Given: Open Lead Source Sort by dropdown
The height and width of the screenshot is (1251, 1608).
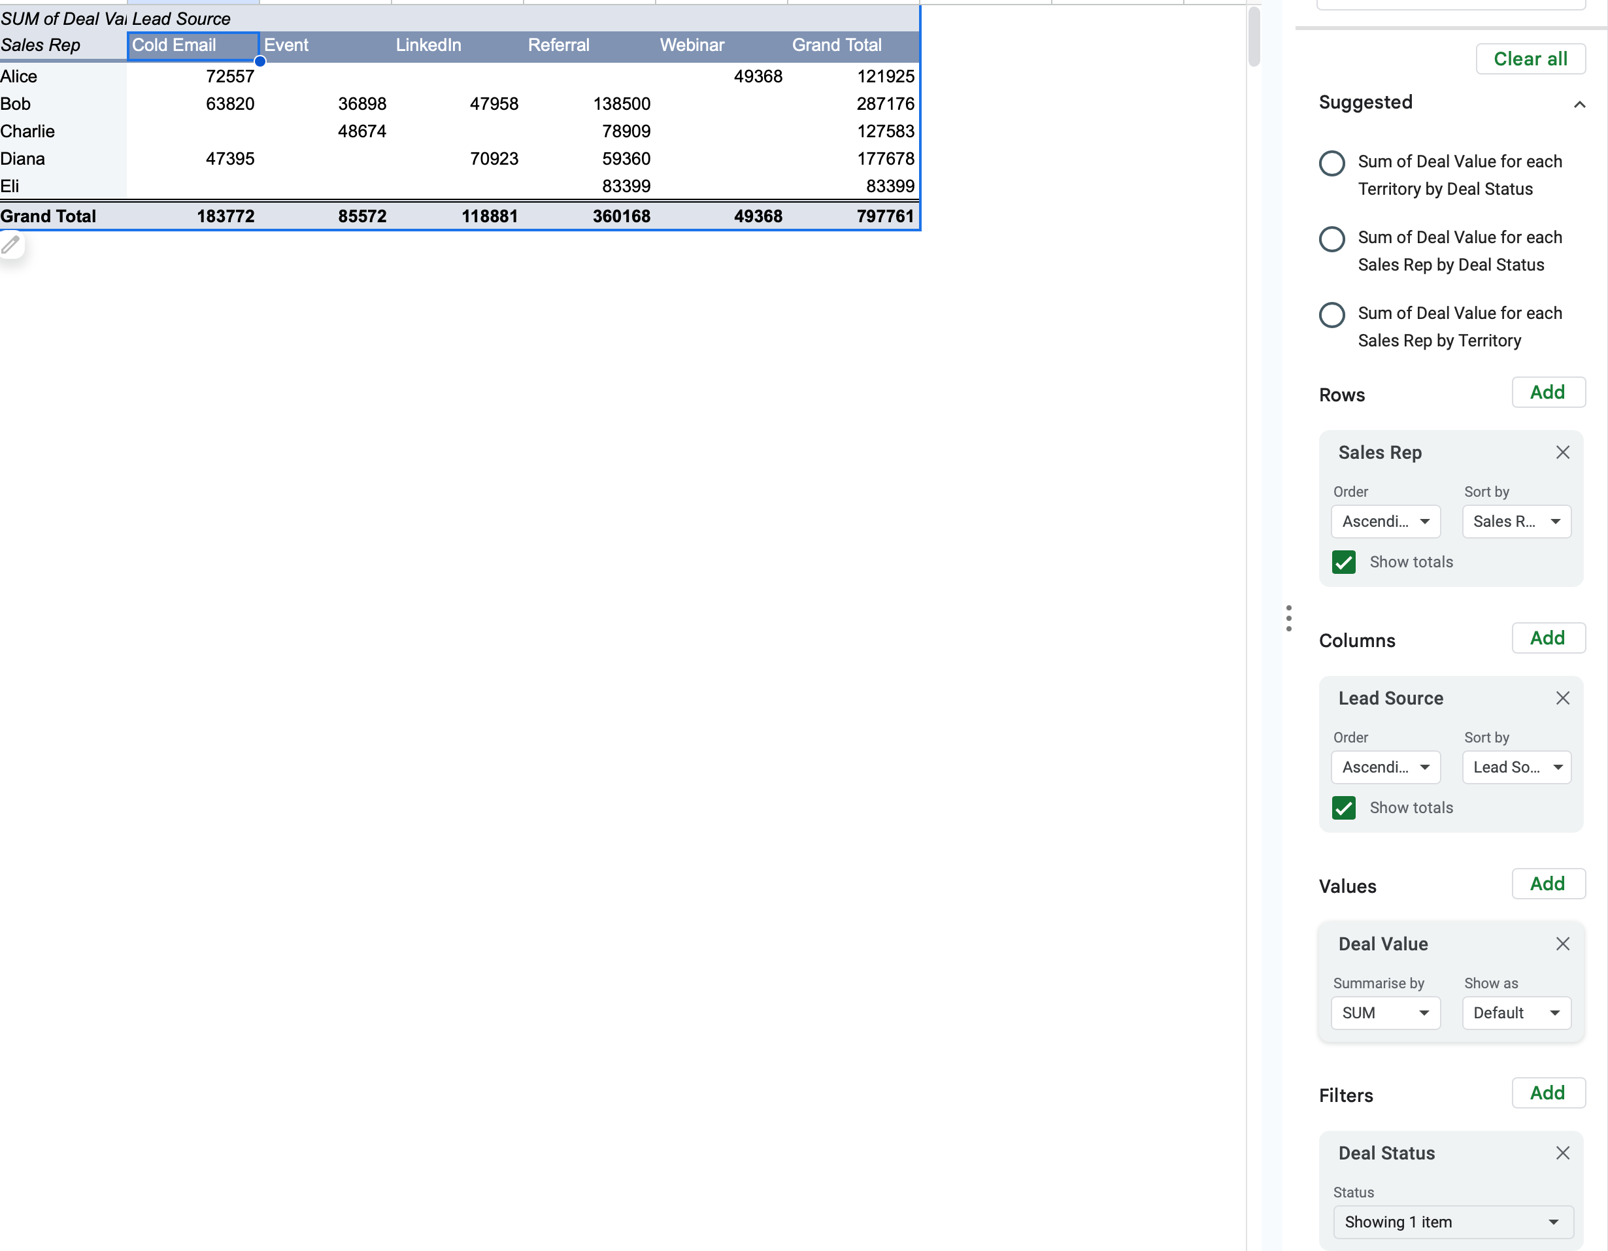Looking at the screenshot, I should (1516, 767).
